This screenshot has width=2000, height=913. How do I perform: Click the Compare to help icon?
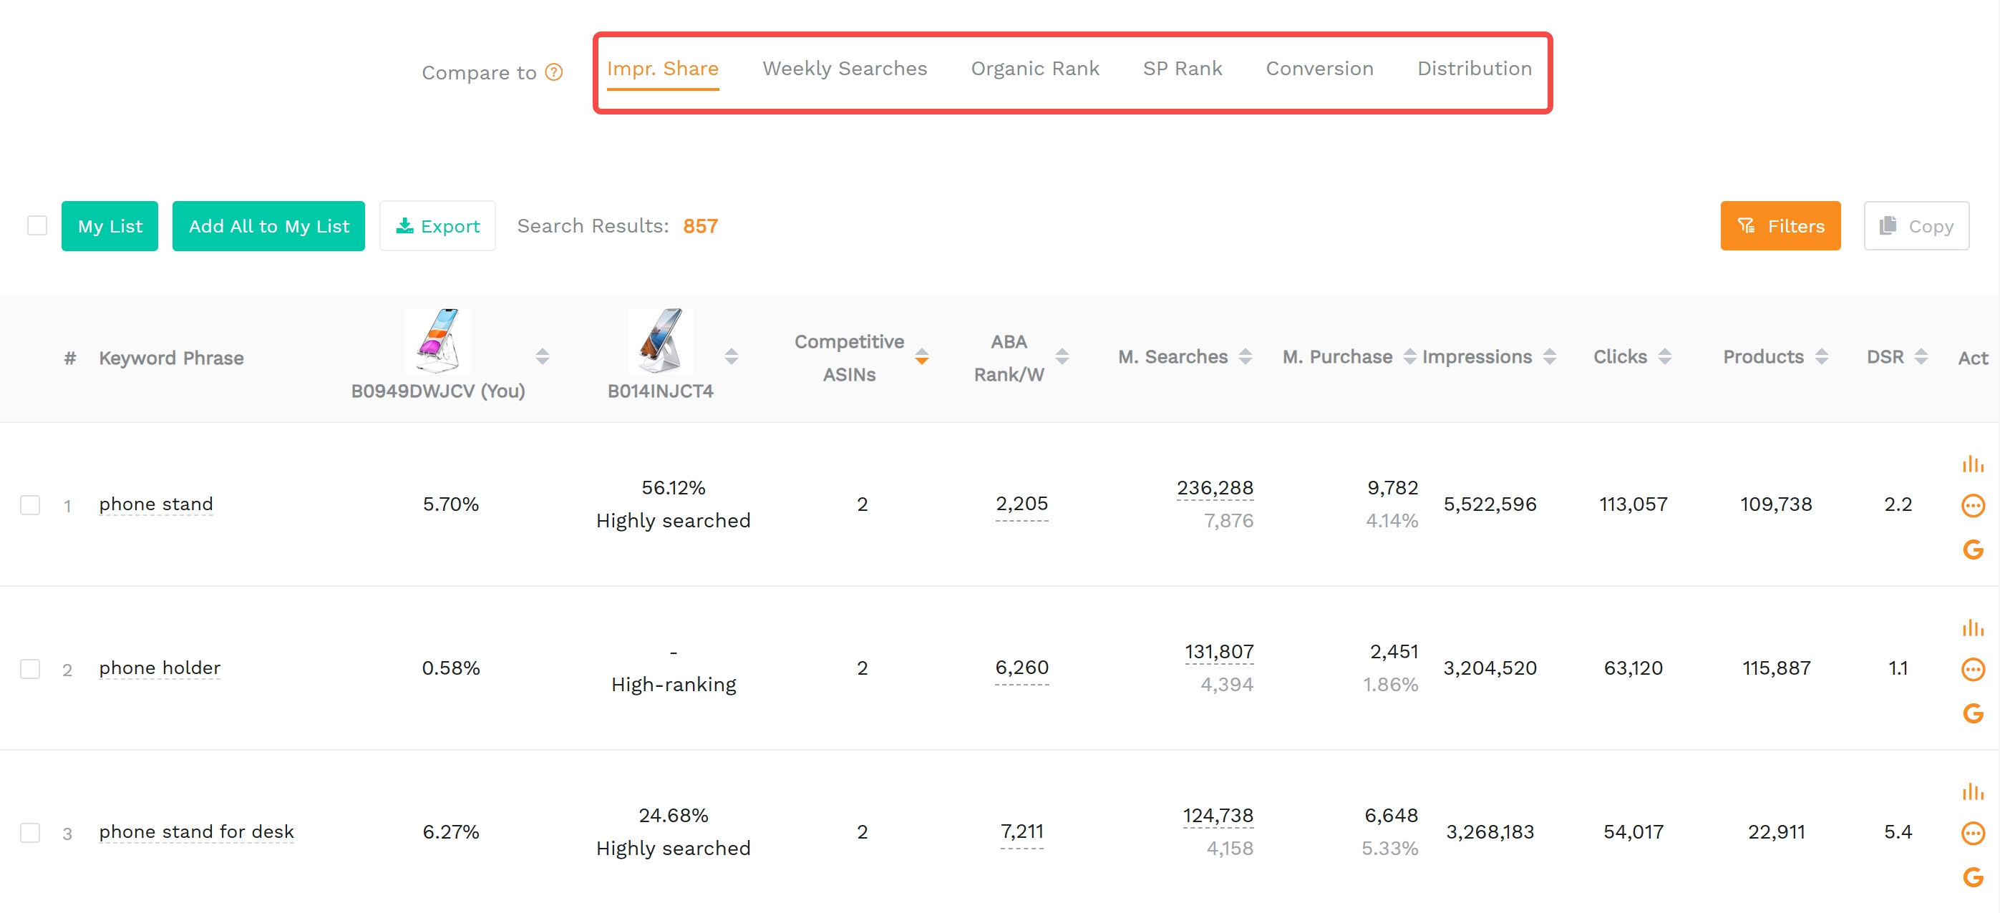pos(554,72)
